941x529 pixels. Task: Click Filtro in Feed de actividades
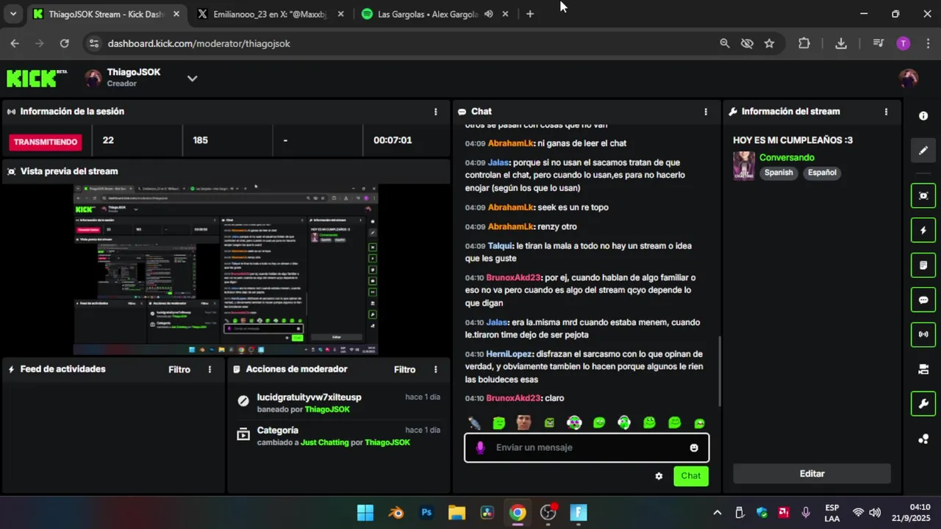pos(179,370)
